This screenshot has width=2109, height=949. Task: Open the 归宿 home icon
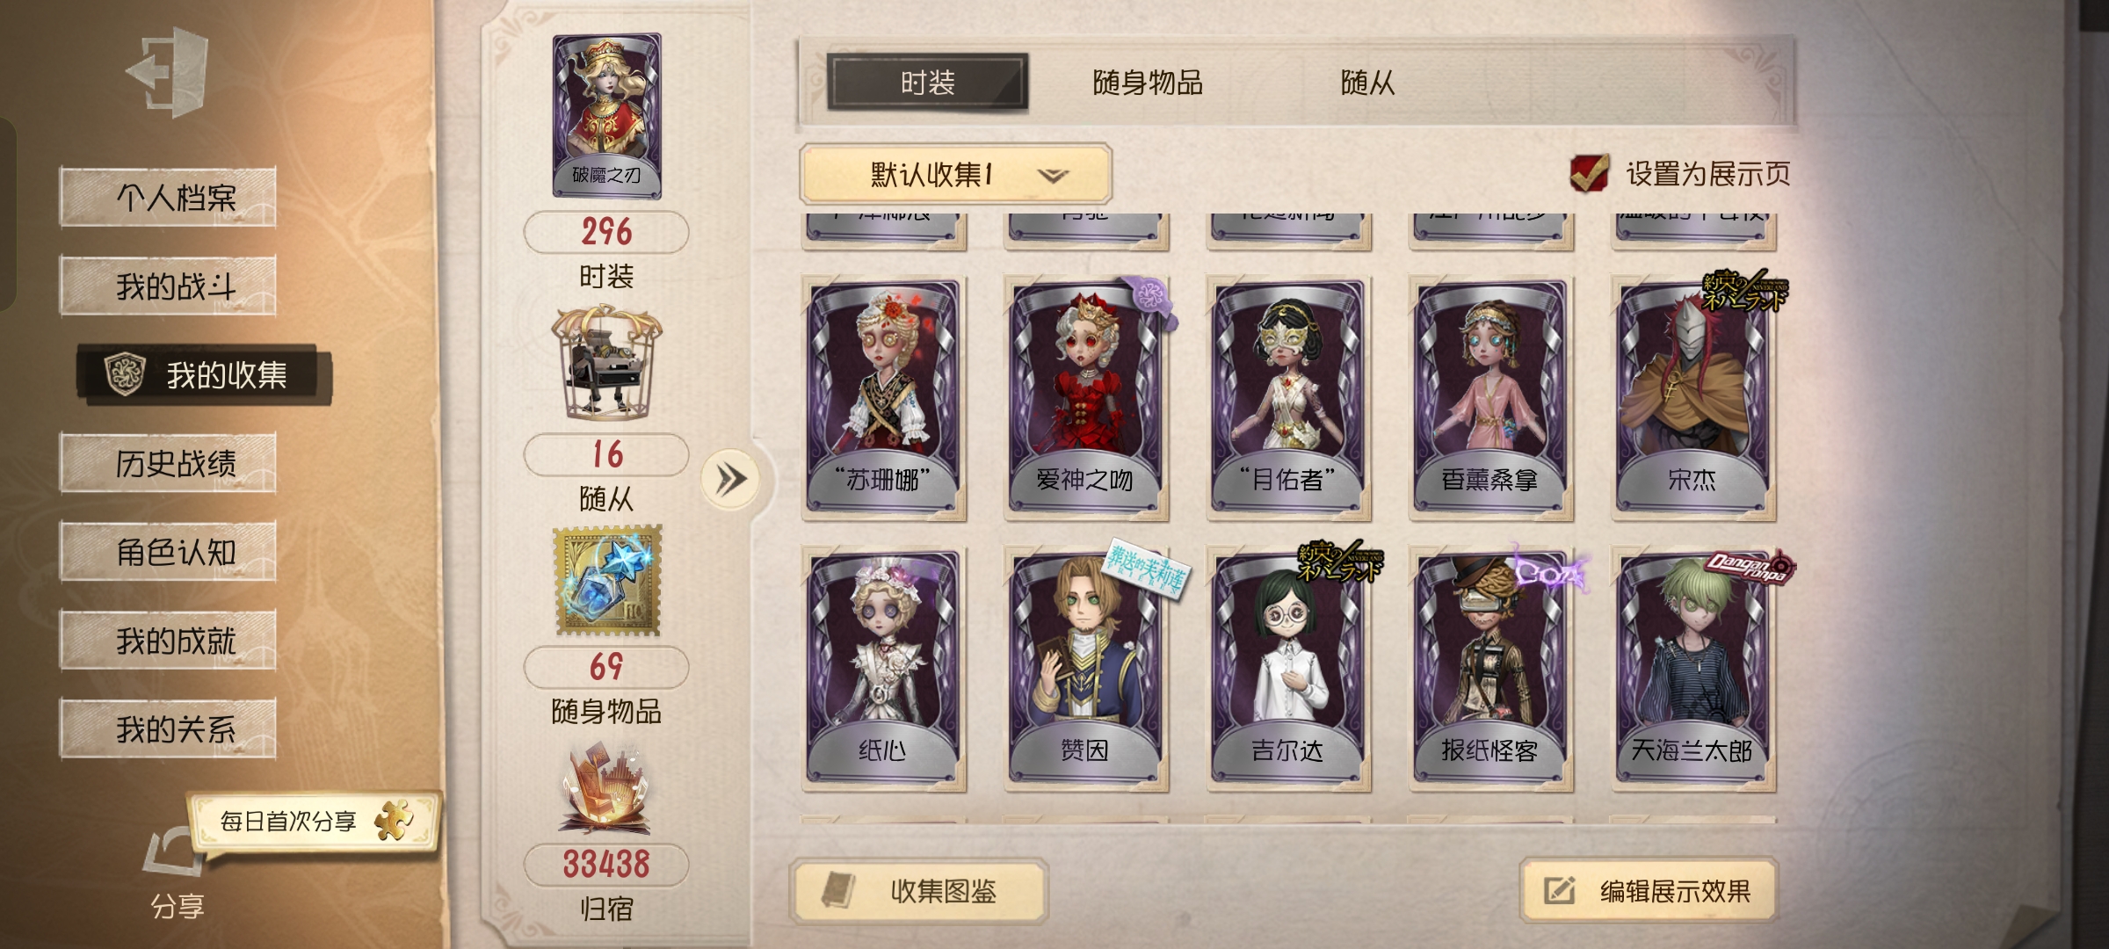pyautogui.click(x=606, y=789)
